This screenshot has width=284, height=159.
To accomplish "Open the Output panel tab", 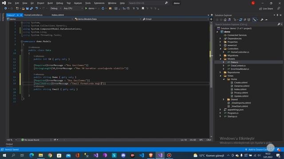I will point(9,144).
